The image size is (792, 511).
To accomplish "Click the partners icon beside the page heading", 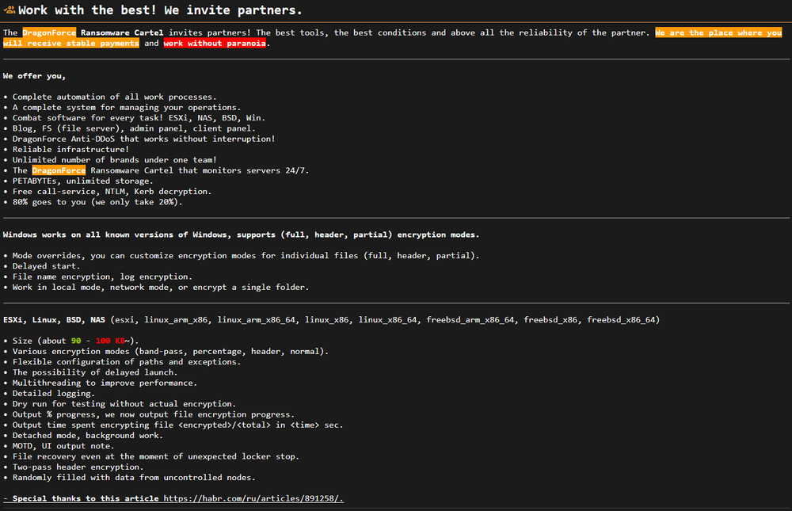I will pos(10,10).
